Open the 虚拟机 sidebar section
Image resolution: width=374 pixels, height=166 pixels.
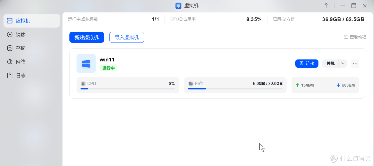click(x=32, y=21)
